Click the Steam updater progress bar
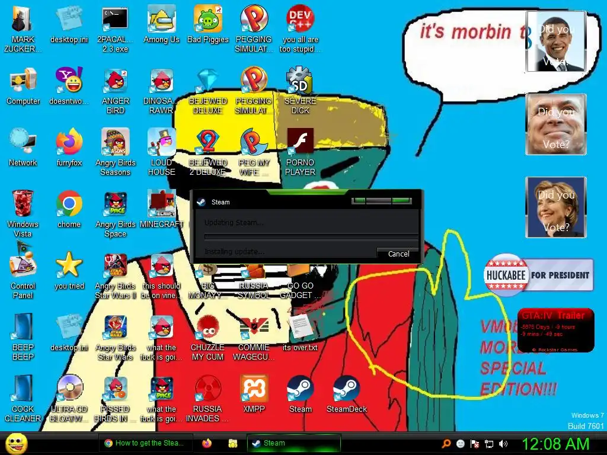607x455 pixels. pyautogui.click(x=311, y=237)
